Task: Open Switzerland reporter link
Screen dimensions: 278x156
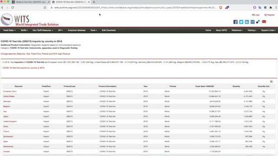Action: point(8,136)
